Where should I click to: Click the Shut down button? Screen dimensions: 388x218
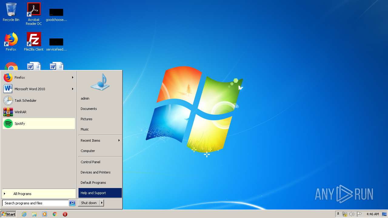[x=89, y=203]
